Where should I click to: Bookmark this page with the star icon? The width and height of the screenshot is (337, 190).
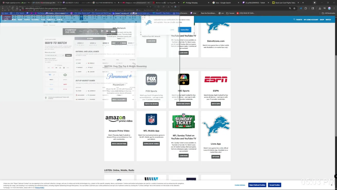point(294,8)
